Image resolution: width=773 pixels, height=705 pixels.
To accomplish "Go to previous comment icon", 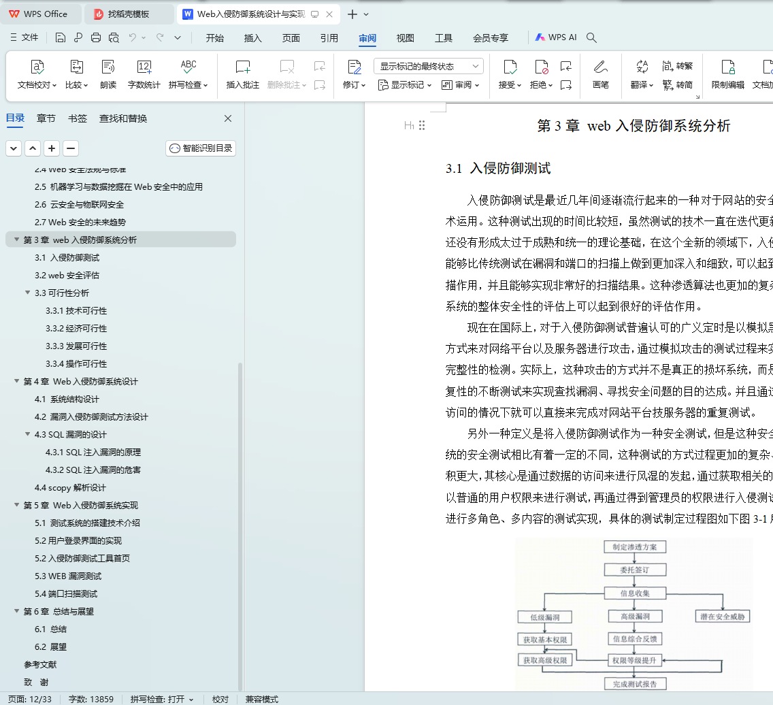I will pyautogui.click(x=319, y=66).
